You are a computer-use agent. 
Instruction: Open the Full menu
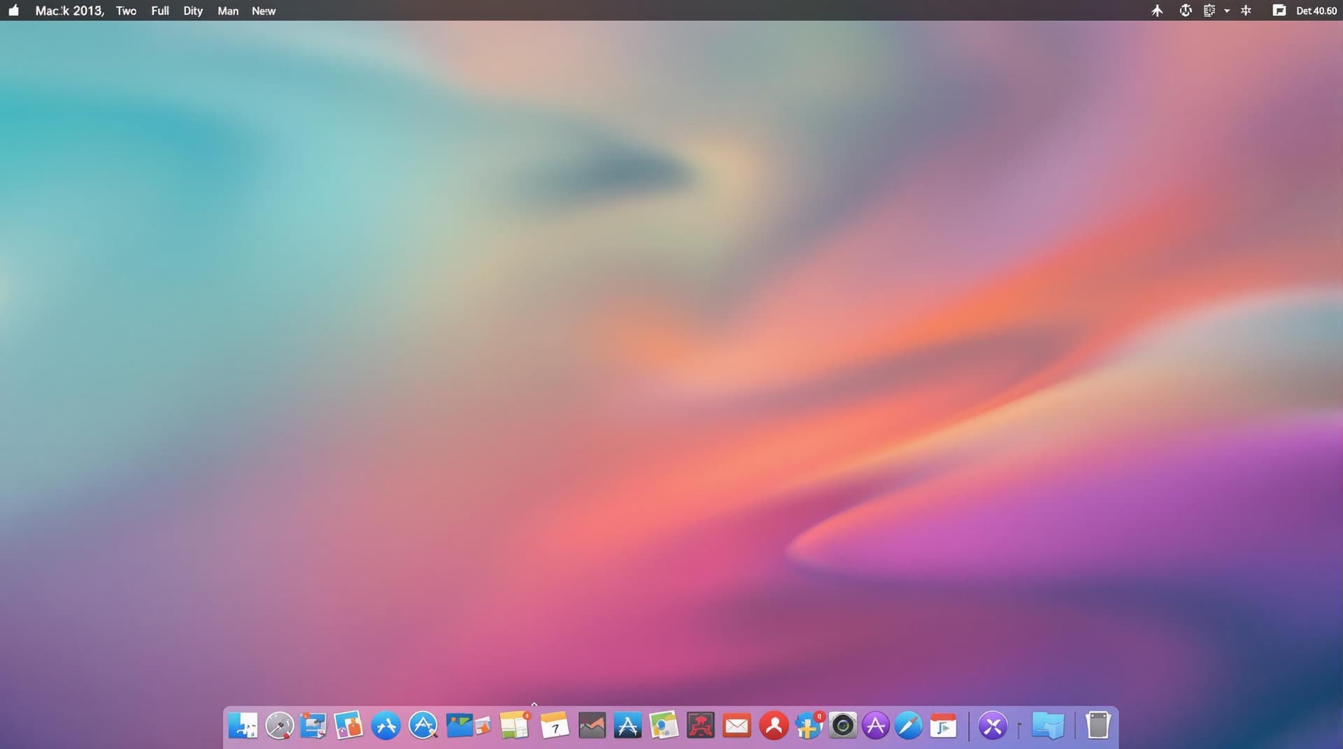(160, 10)
